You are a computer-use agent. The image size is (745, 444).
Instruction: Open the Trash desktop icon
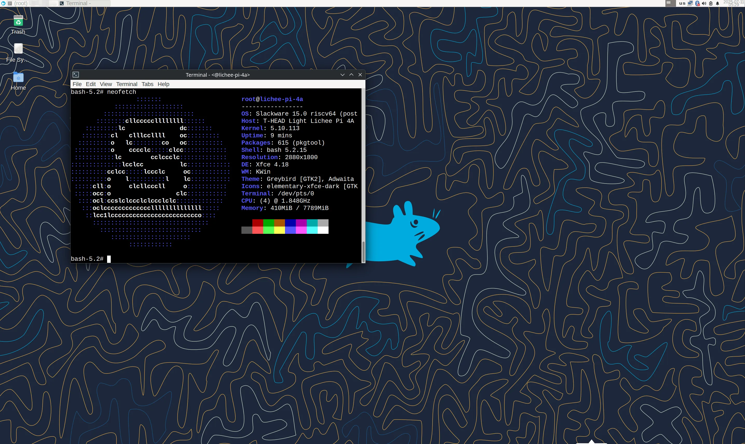pos(18,22)
